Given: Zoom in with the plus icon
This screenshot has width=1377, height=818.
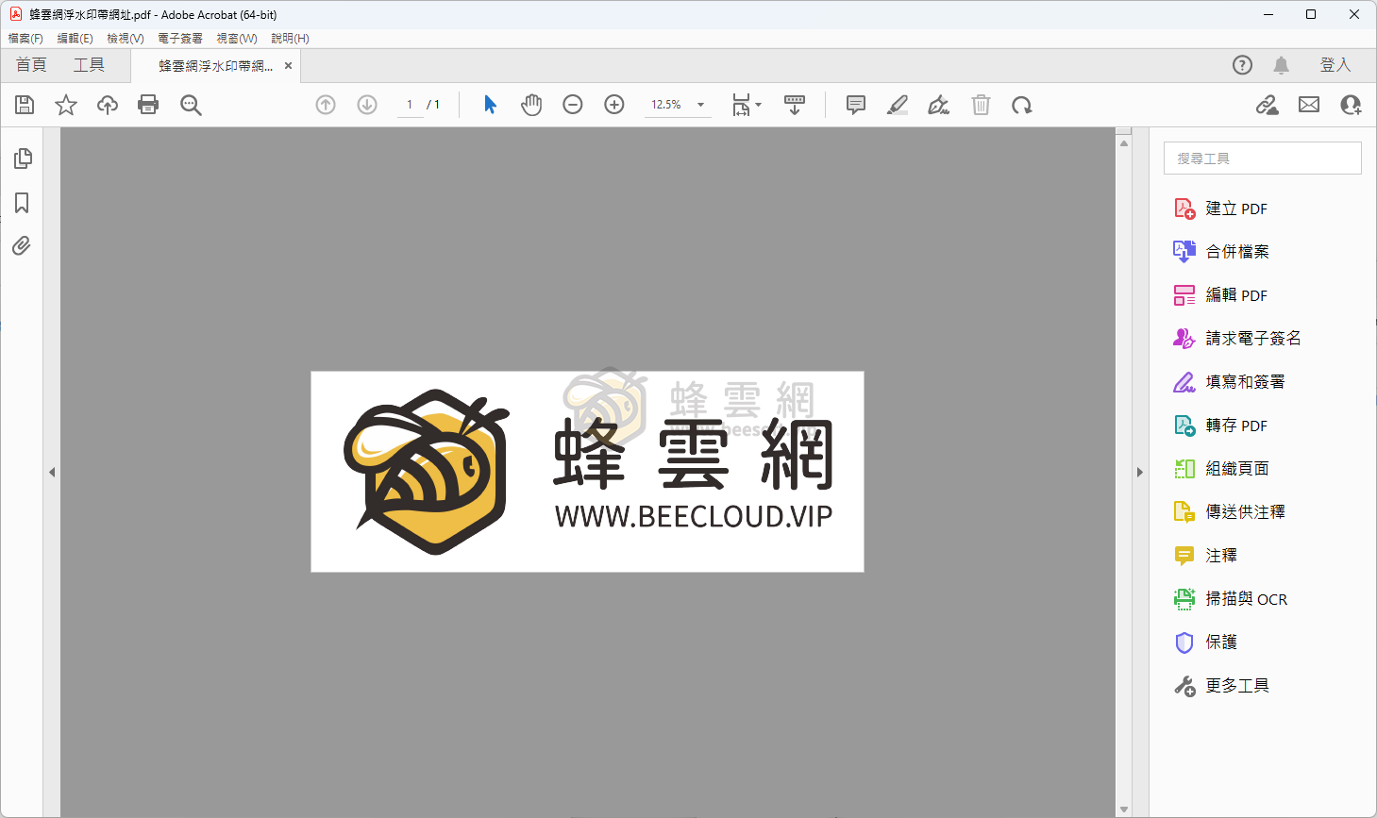Looking at the screenshot, I should pyautogui.click(x=614, y=105).
